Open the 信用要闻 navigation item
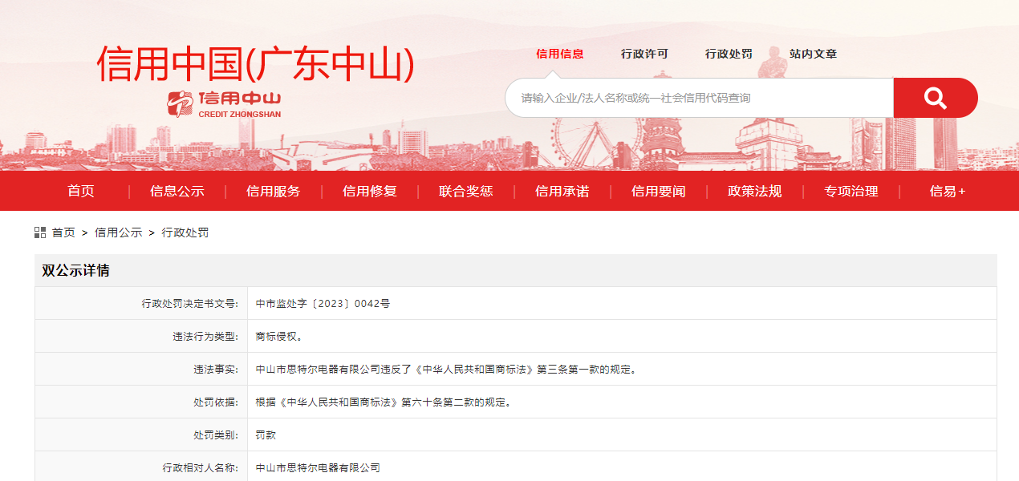The image size is (1019, 481). [x=659, y=191]
